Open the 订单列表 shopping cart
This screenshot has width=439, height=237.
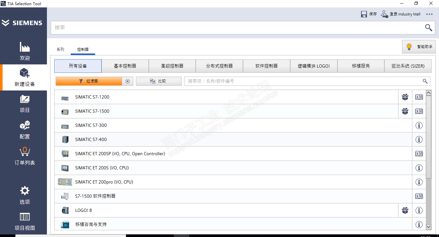pos(25,156)
